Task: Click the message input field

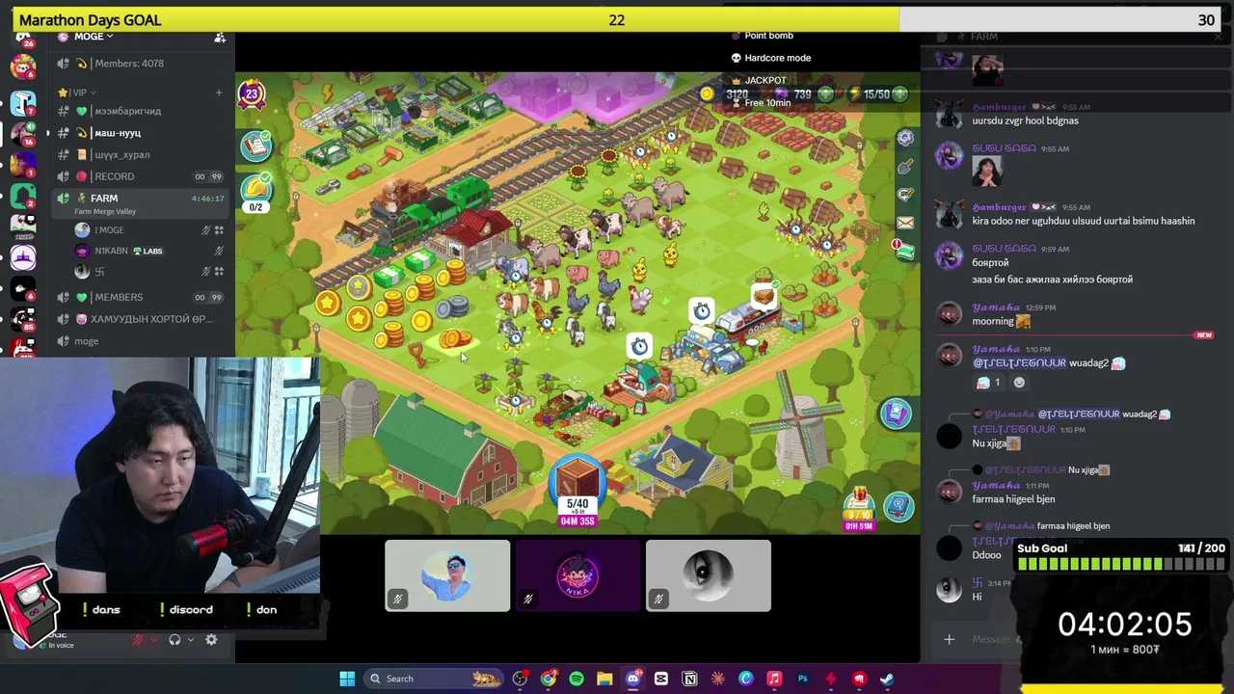Action: tap(991, 639)
